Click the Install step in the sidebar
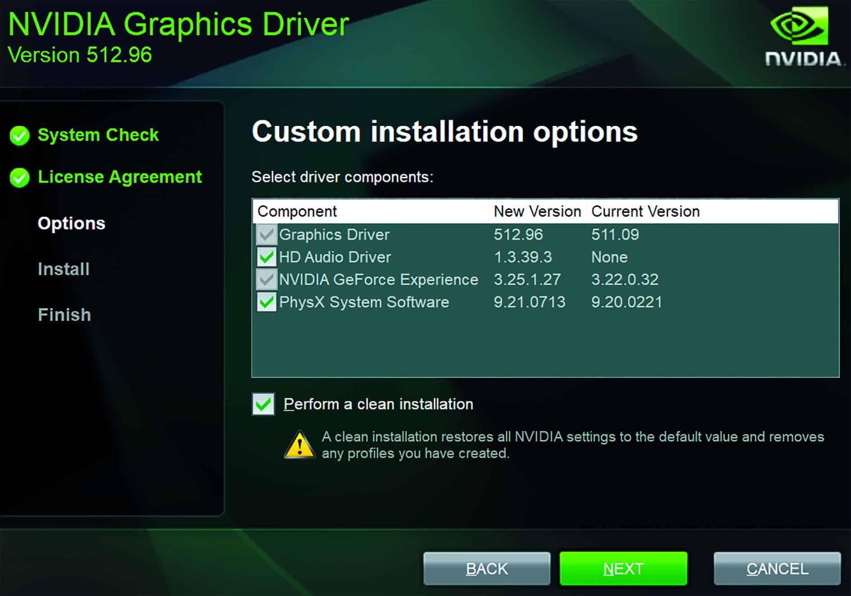The width and height of the screenshot is (851, 596). click(x=63, y=269)
